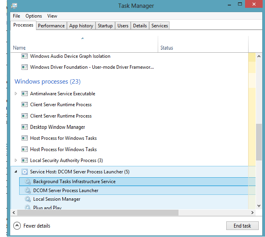Click the Service Host DCOM gear icon

[x=25, y=172]
